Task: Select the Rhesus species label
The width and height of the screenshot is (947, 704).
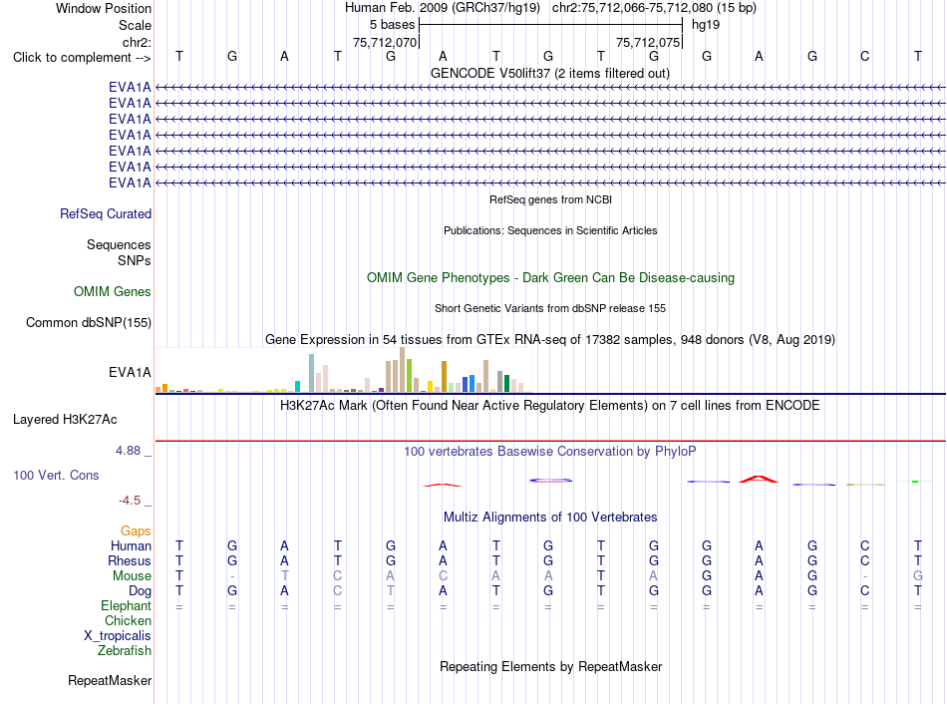Action: 130,560
